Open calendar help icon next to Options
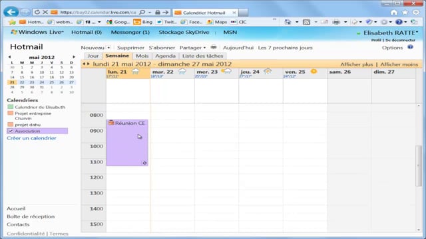This screenshot has width=426, height=239. tap(410, 47)
